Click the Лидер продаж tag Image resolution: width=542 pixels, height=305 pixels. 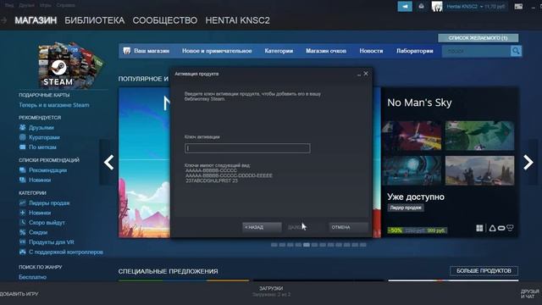[406, 208]
